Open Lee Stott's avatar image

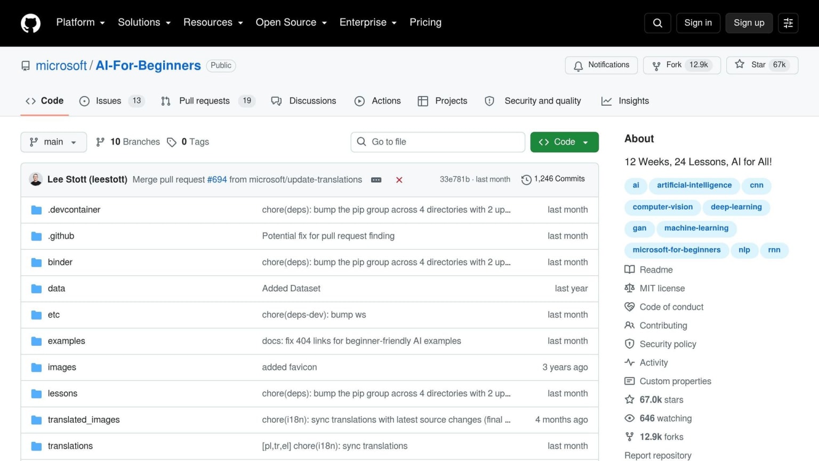(x=36, y=179)
